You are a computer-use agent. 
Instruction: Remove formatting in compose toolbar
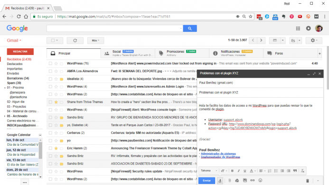(302, 171)
